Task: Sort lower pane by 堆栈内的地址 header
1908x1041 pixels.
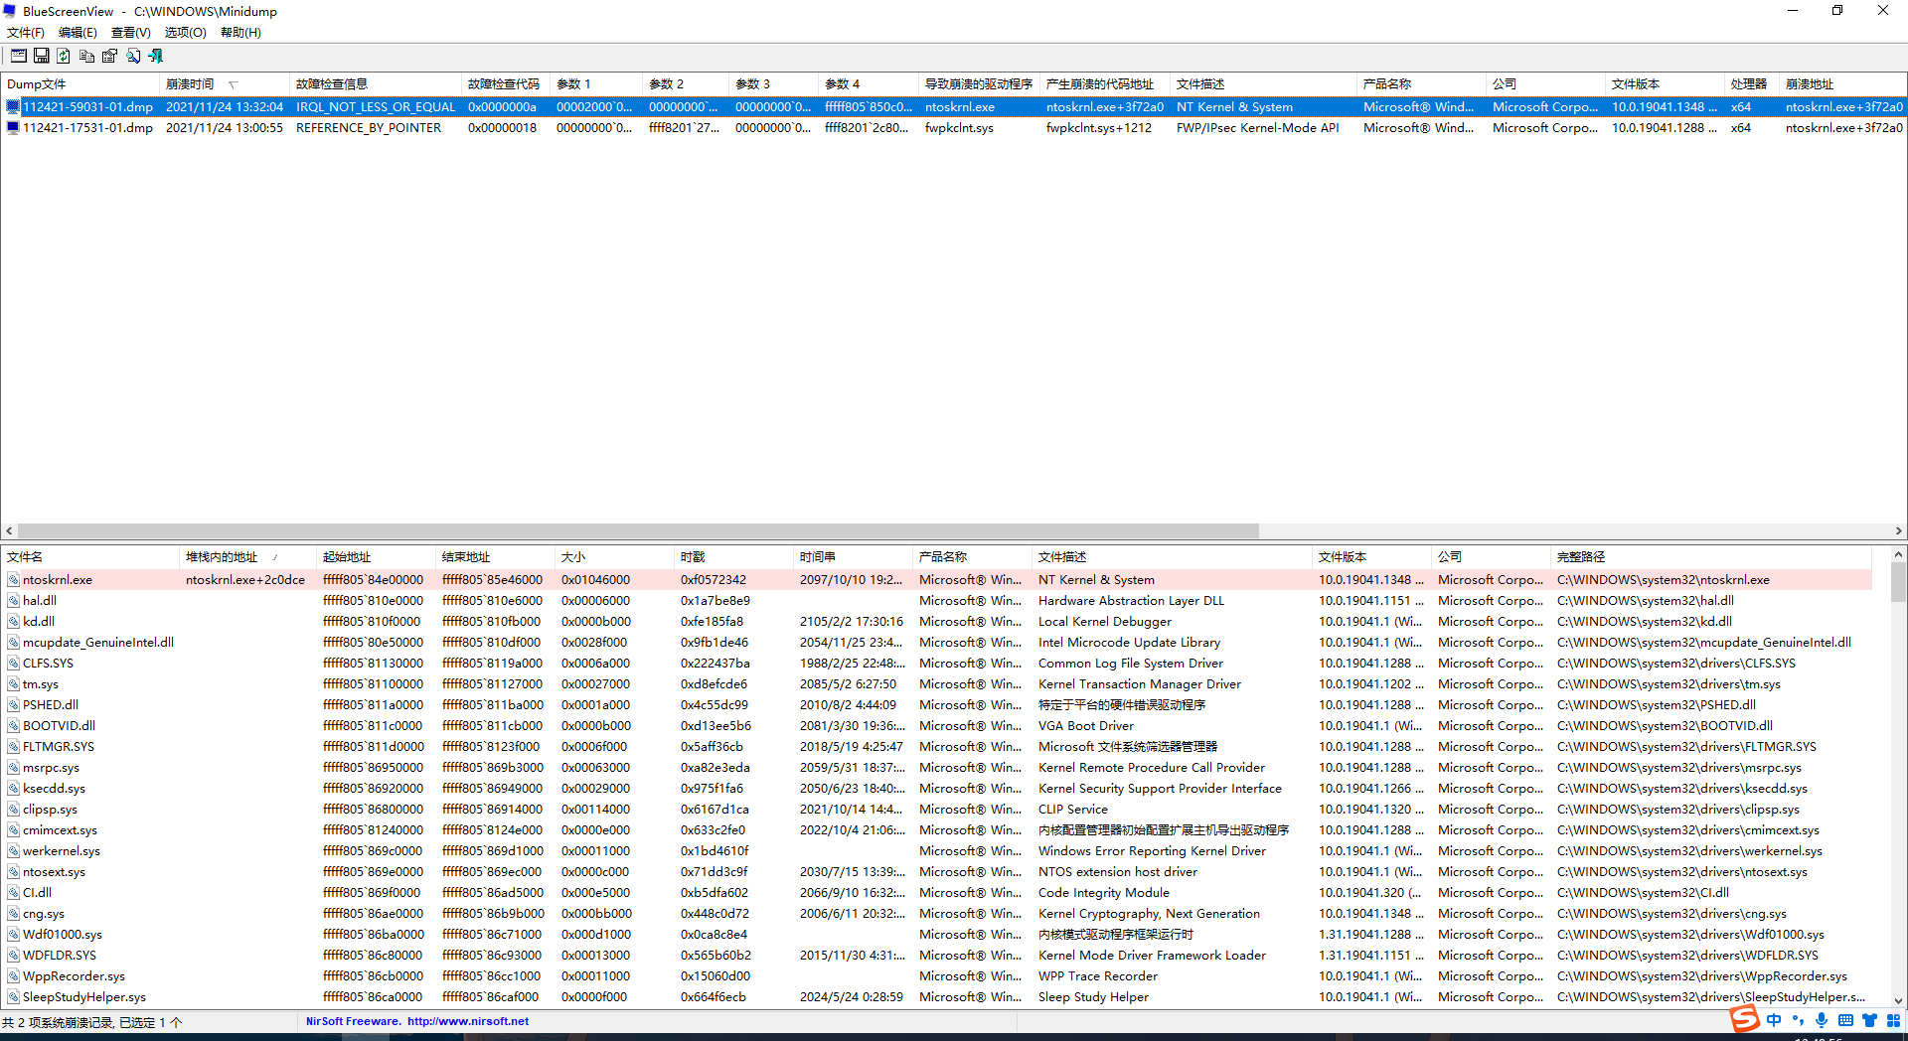Action: pos(222,557)
